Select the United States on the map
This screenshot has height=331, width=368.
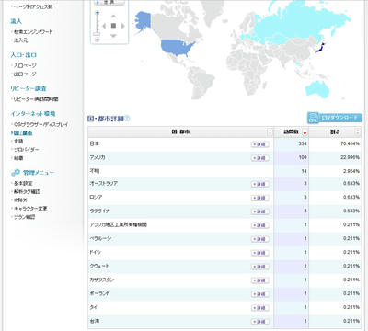[x=178, y=47]
